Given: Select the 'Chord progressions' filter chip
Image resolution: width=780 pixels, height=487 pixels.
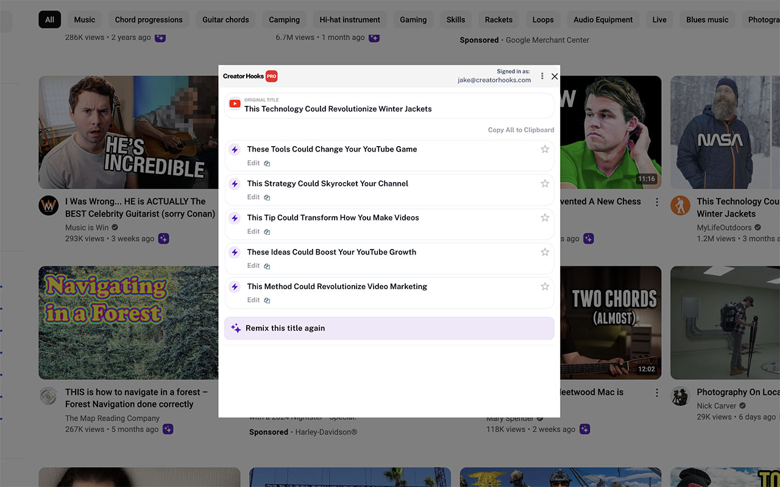Looking at the screenshot, I should point(149,19).
